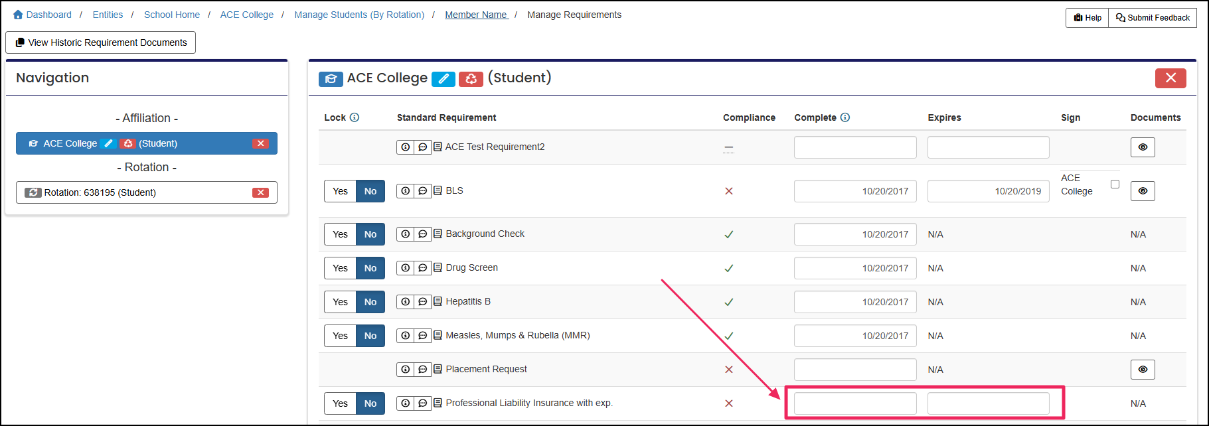
Task: Open View Historic Requirement Documents
Action: click(x=101, y=42)
